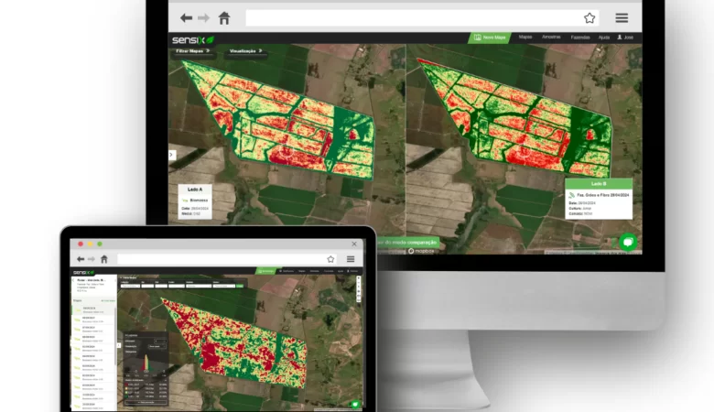
Task: Select the first map in the laptop sidebar list
Action: coord(94,309)
